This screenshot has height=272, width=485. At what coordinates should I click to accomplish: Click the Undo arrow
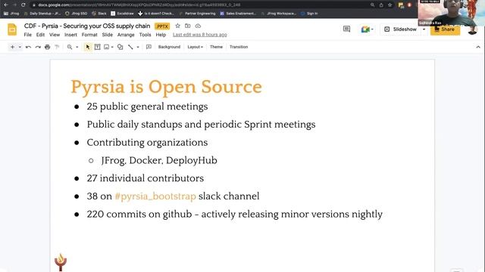pos(28,47)
